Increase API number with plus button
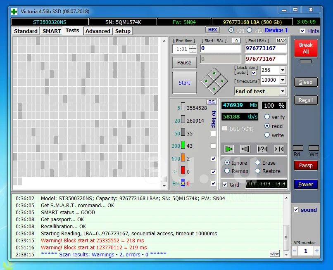The image size is (333, 270). pyautogui.click(x=316, y=251)
